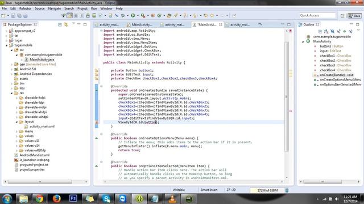Collapse MainActivity node in Outline
This screenshot has height=204, width=364.
(x=303, y=41)
